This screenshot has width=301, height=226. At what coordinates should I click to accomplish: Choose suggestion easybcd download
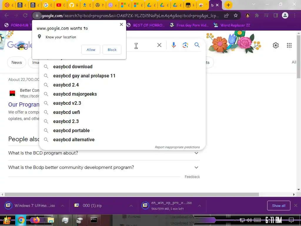(x=122, y=67)
